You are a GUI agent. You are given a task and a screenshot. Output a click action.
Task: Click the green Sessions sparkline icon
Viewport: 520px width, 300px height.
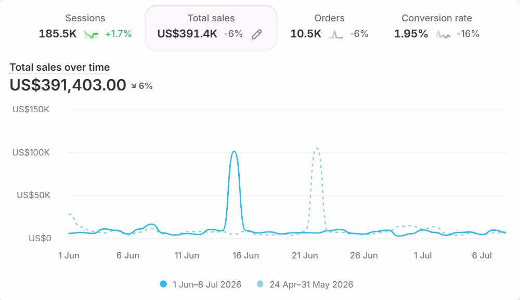pyautogui.click(x=91, y=34)
